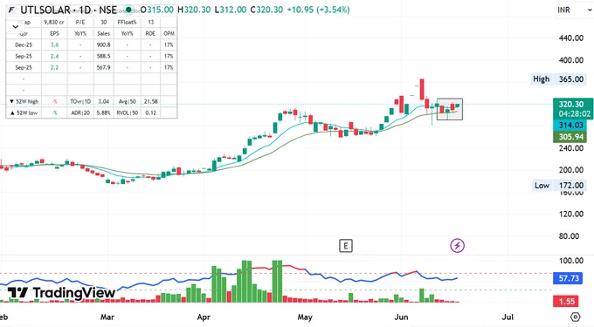Open the INR currency dropdown
Screen dimensions: 594x327
574,10
